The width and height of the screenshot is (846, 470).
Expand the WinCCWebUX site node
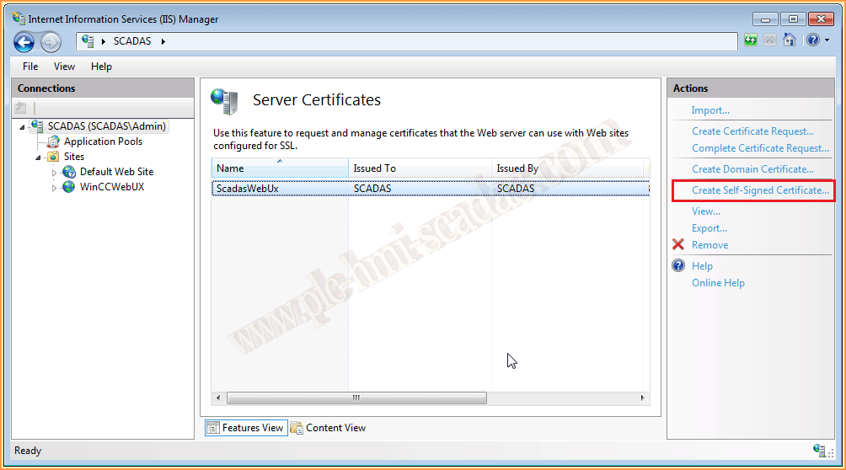55,188
